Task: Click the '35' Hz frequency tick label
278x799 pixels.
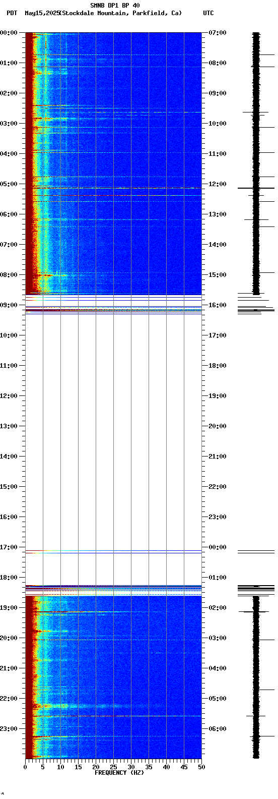Action: (x=149, y=767)
